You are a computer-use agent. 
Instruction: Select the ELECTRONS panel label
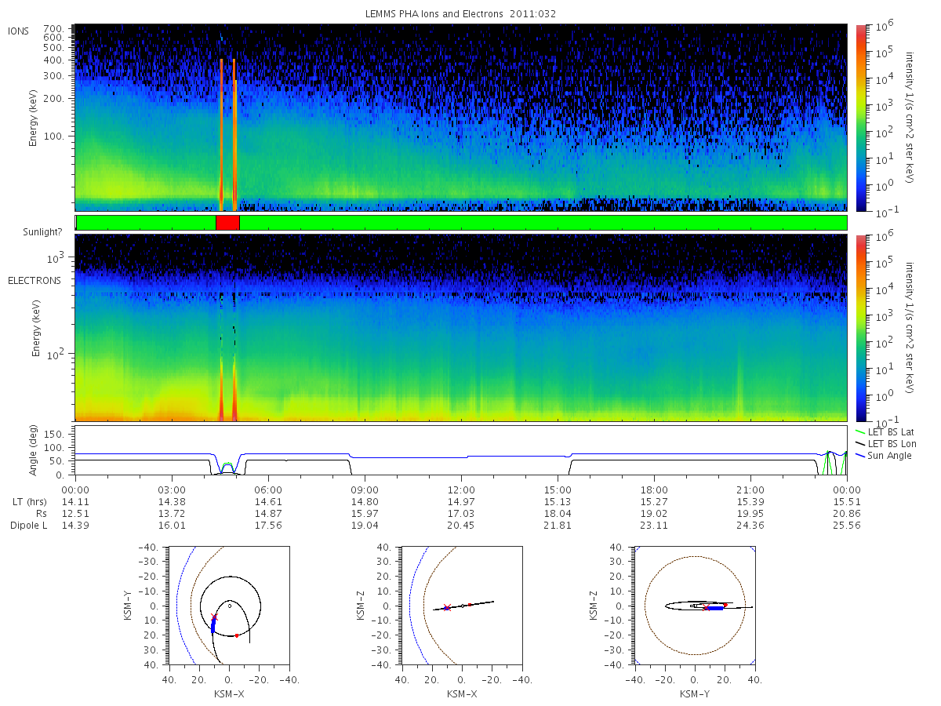pos(34,280)
